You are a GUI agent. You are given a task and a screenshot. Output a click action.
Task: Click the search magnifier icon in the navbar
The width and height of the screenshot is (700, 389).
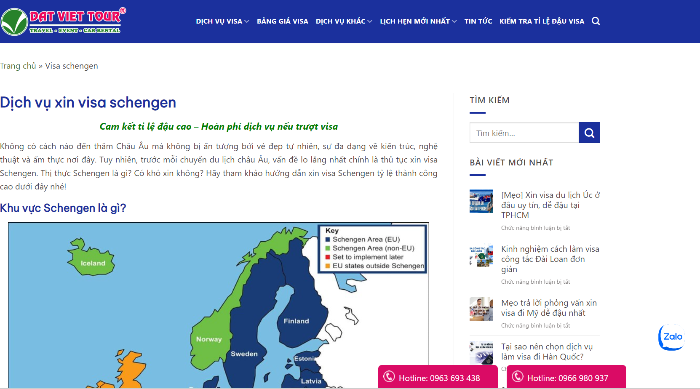[x=596, y=21]
